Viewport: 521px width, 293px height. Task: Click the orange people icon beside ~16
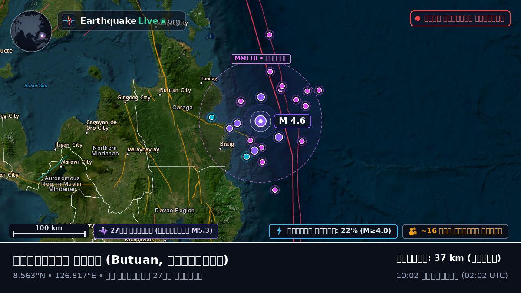(413, 231)
